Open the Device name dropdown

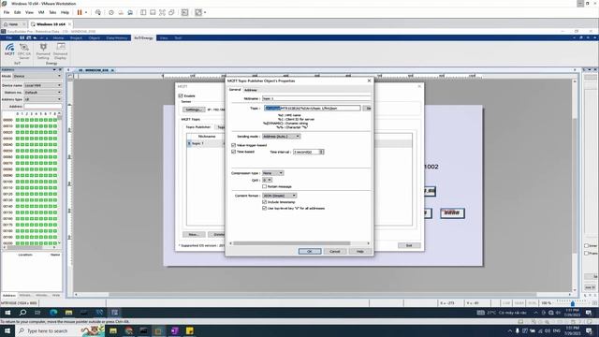click(42, 85)
